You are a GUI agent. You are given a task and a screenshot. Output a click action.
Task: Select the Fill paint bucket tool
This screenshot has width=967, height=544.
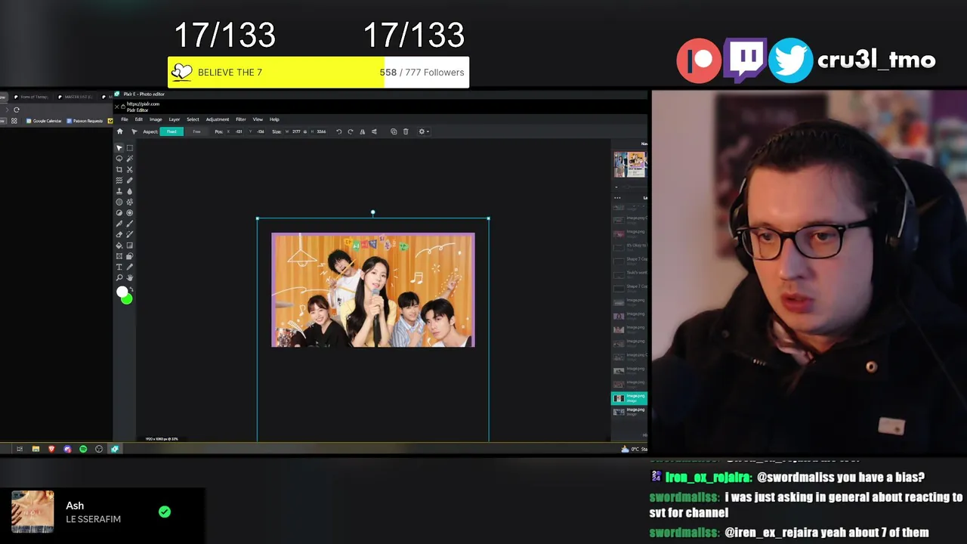(119, 245)
